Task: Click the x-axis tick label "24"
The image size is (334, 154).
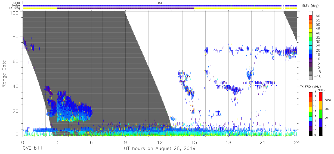Action: pyautogui.click(x=297, y=142)
